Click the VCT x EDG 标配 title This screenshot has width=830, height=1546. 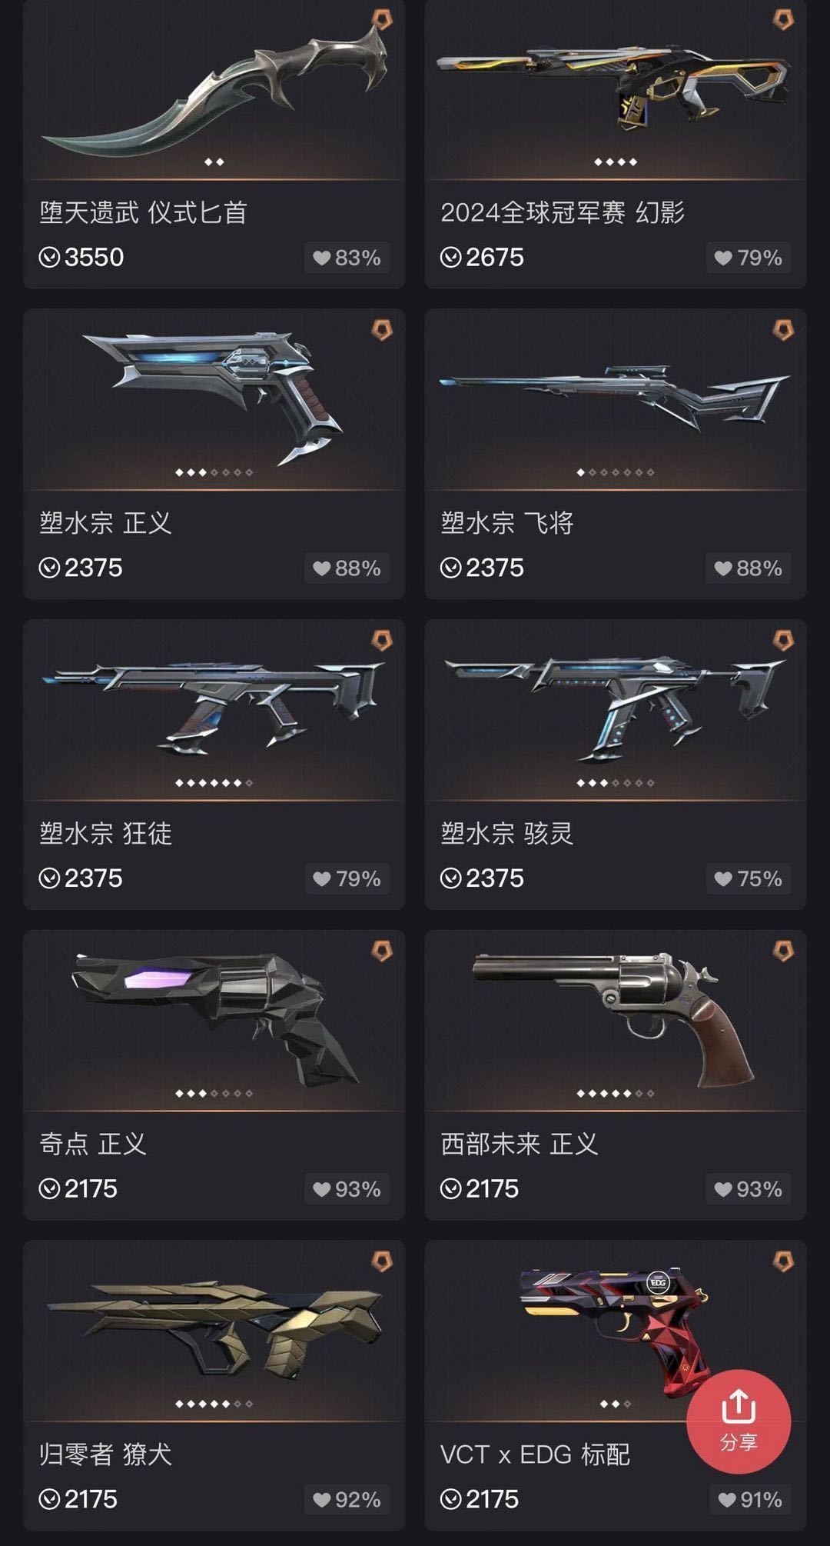[x=535, y=1454]
